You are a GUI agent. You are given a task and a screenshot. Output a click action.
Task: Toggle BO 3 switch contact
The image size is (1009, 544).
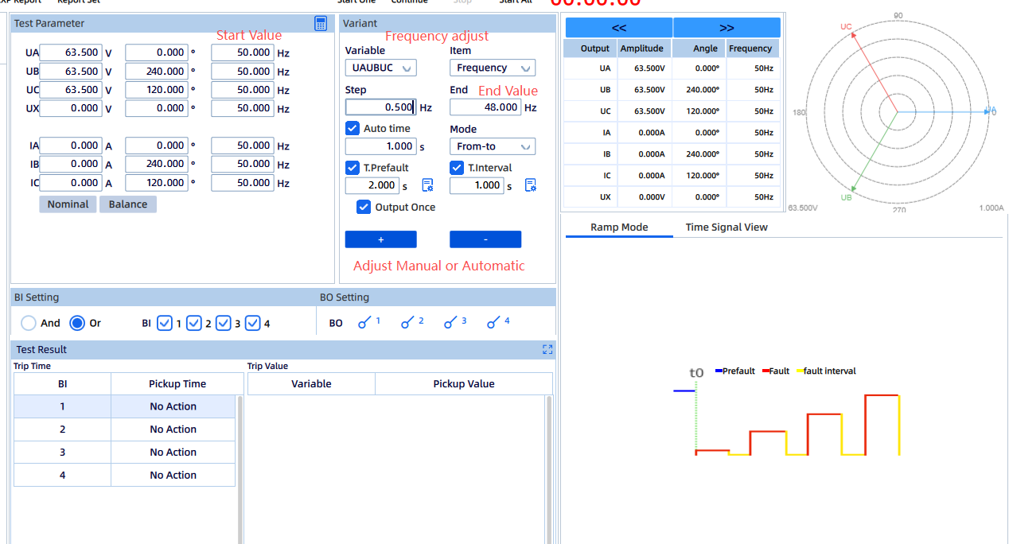[451, 323]
